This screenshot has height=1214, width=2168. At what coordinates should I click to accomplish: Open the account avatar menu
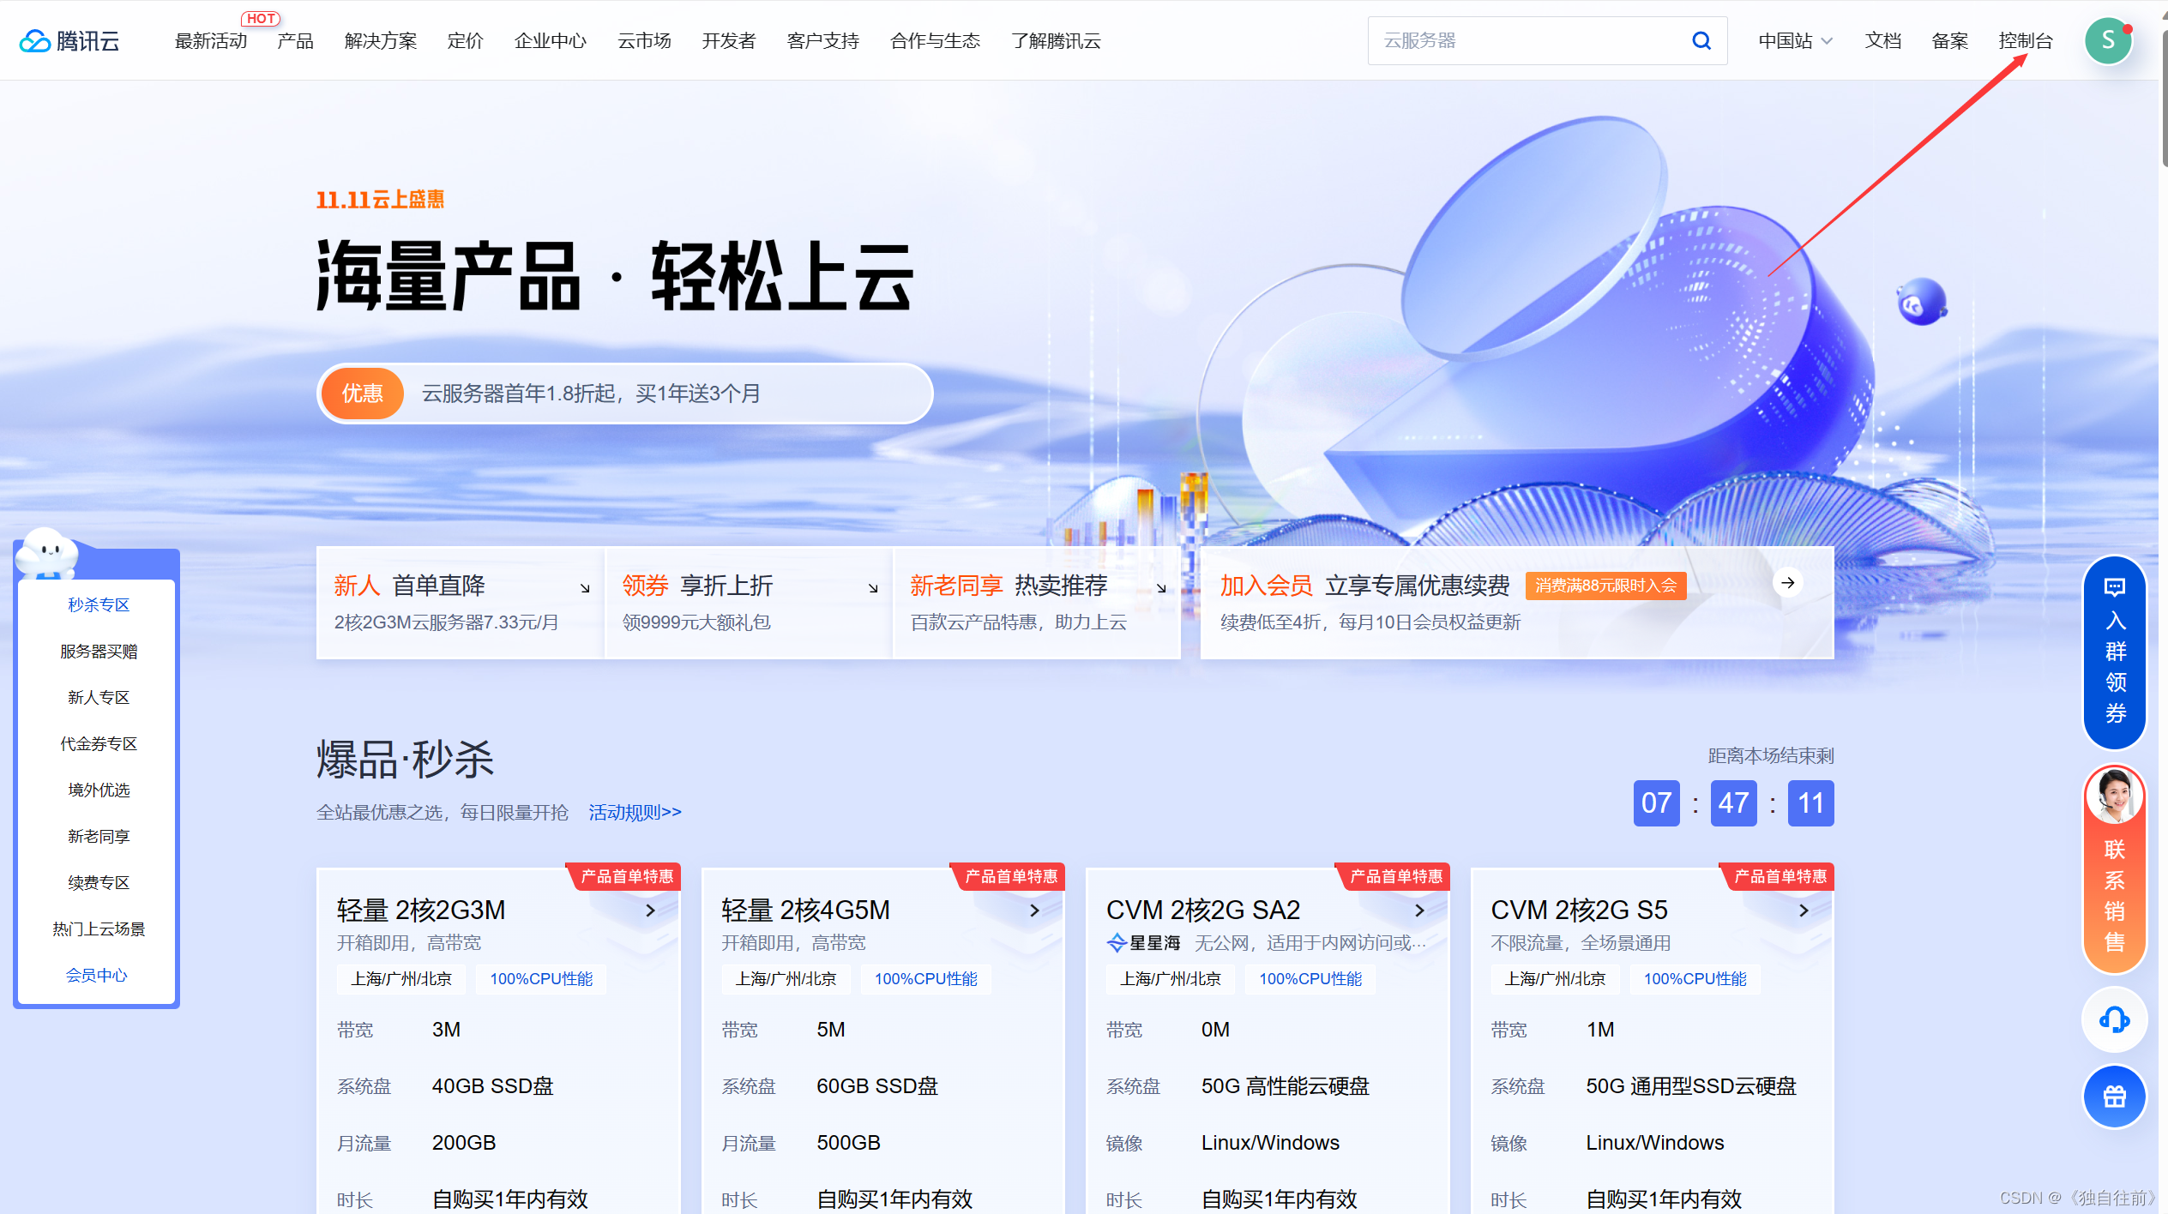coord(2109,40)
